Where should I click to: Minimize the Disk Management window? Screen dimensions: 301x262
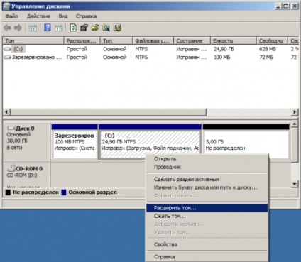tap(278, 6)
